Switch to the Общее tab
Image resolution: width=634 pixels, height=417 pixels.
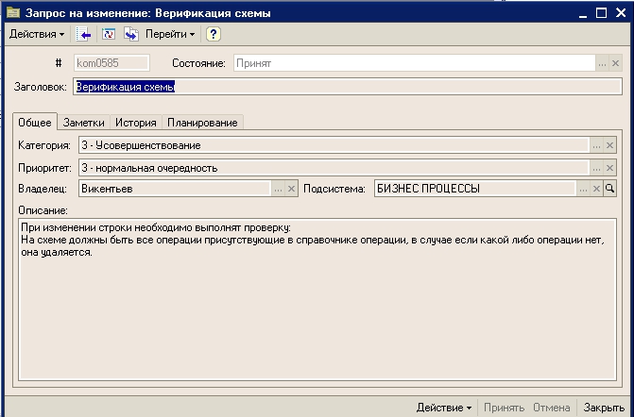(35, 123)
